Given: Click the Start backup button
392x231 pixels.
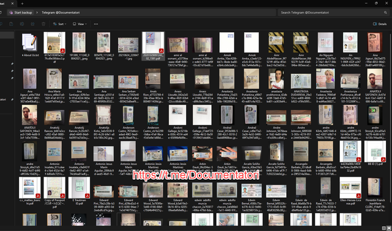Looking at the screenshot, I should click(x=21, y=12).
